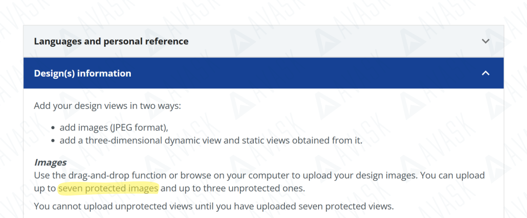Screen dimensions: 527x218
Task: Click 'Add your design views in two ways' text
Action: point(107,106)
